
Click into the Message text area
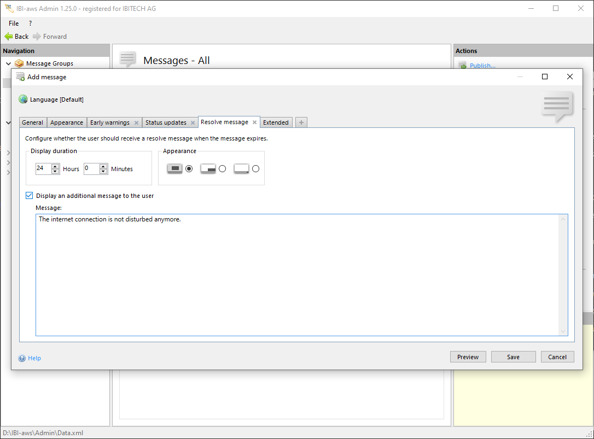click(x=295, y=273)
